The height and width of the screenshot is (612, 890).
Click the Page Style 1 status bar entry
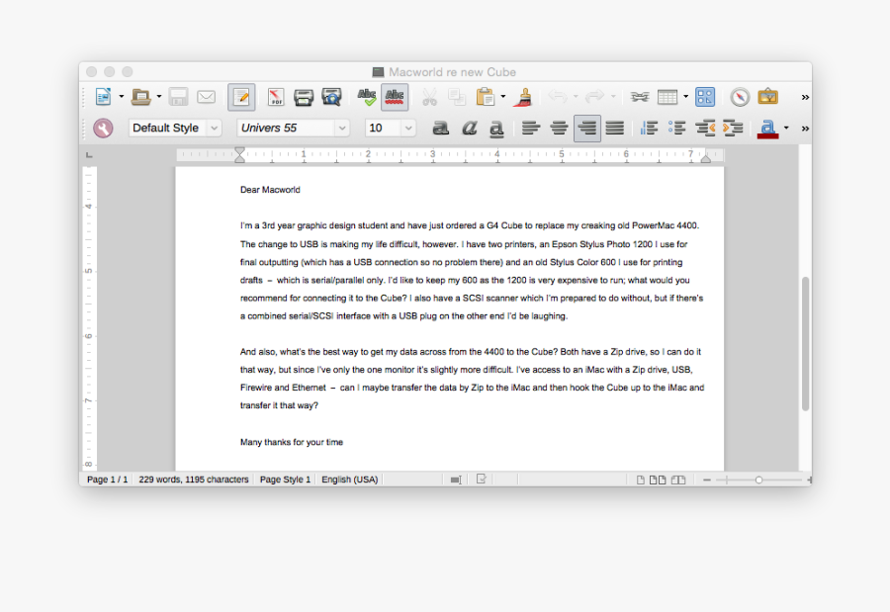click(x=285, y=480)
